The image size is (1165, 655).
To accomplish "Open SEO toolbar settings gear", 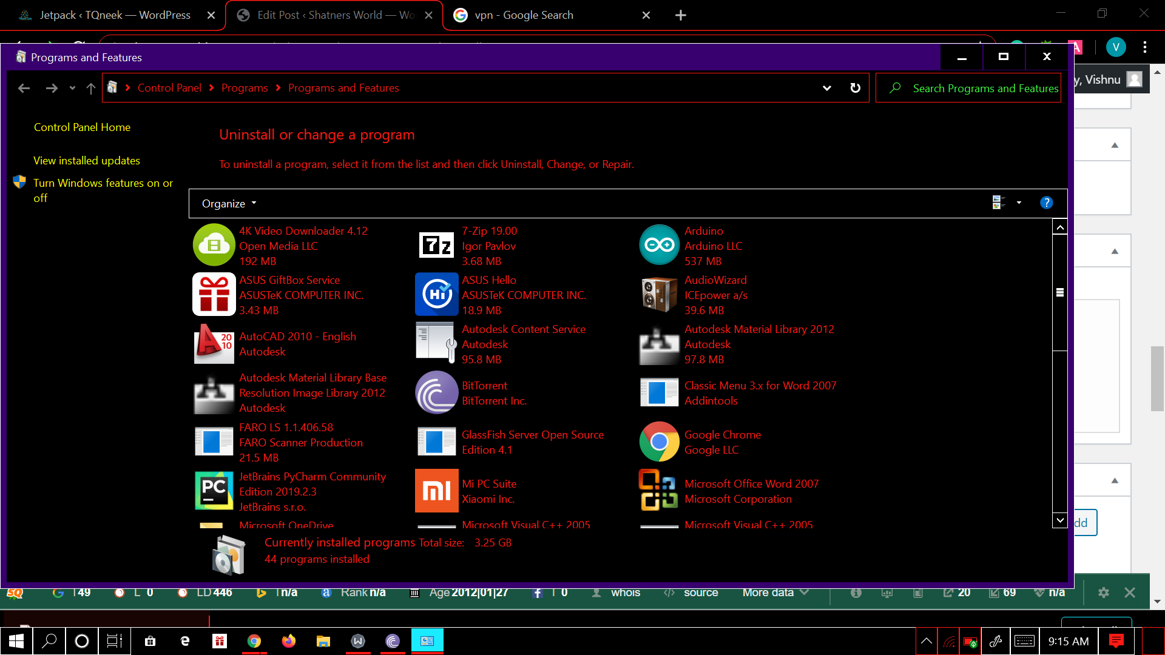I will (x=1104, y=593).
